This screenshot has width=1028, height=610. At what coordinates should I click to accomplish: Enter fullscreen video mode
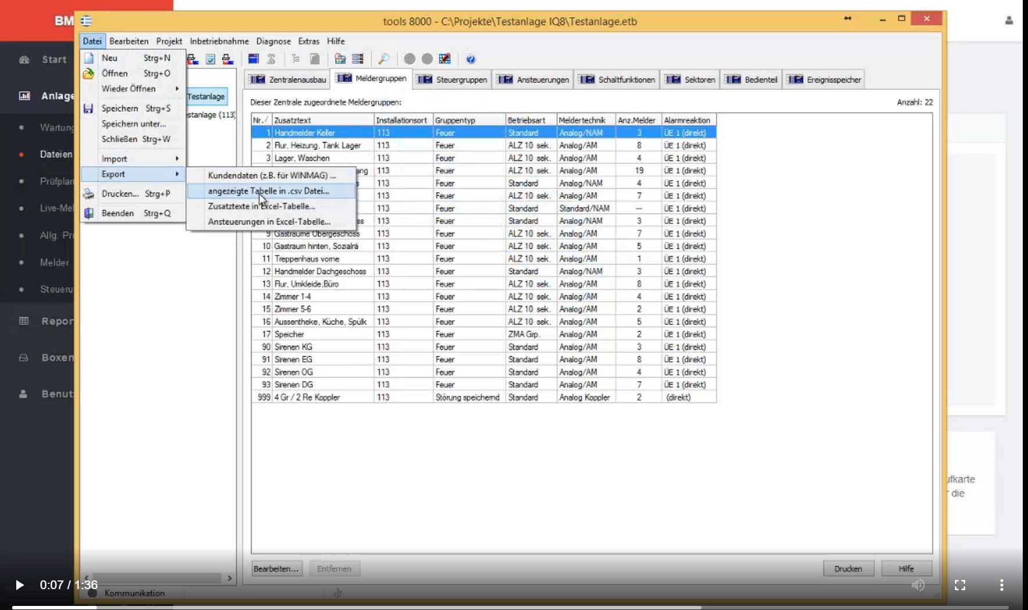click(960, 585)
